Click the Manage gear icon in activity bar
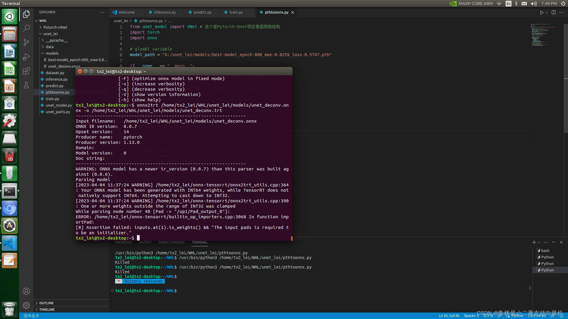568x319 pixels. pos(26,305)
